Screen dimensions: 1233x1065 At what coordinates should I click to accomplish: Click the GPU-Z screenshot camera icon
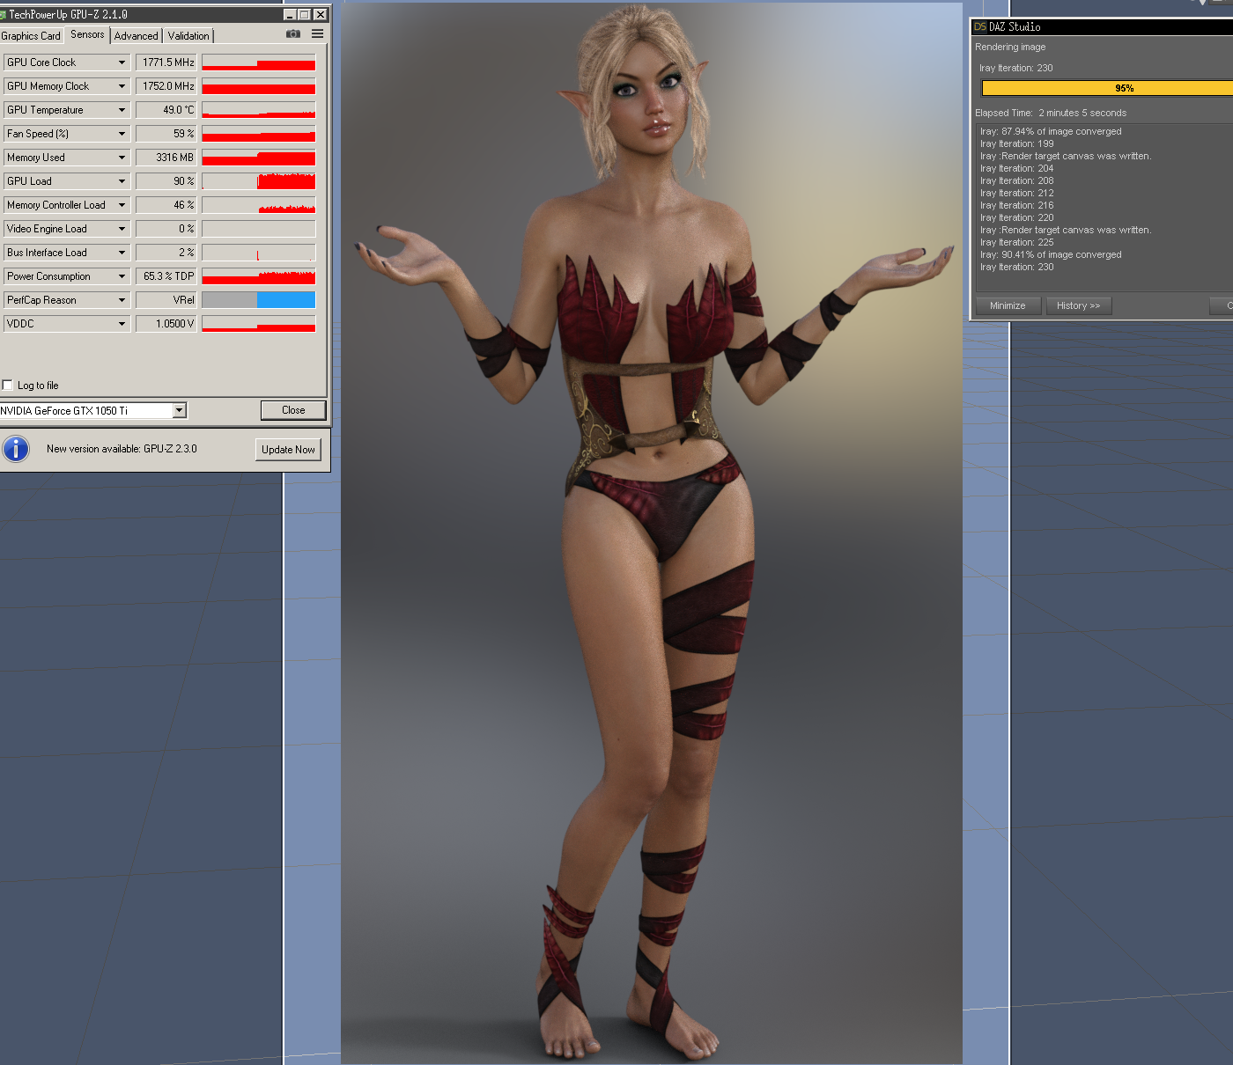pyautogui.click(x=293, y=34)
